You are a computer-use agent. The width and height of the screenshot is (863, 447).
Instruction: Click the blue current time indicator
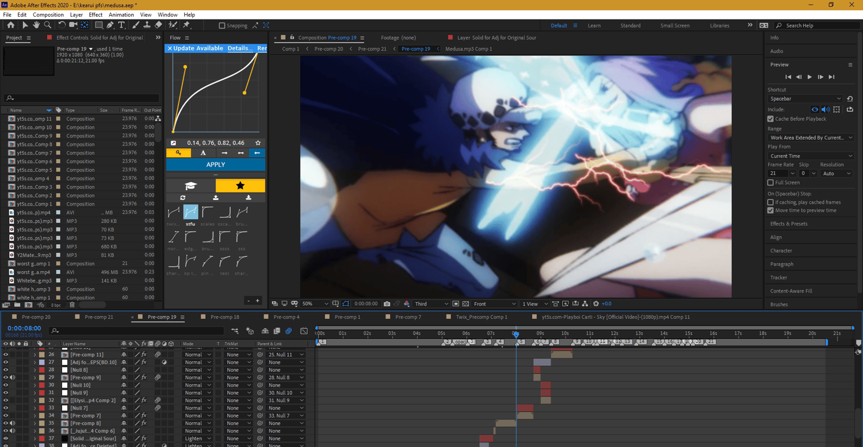[x=516, y=334]
